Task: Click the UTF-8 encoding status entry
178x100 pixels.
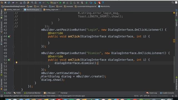Action: click(x=147, y=96)
